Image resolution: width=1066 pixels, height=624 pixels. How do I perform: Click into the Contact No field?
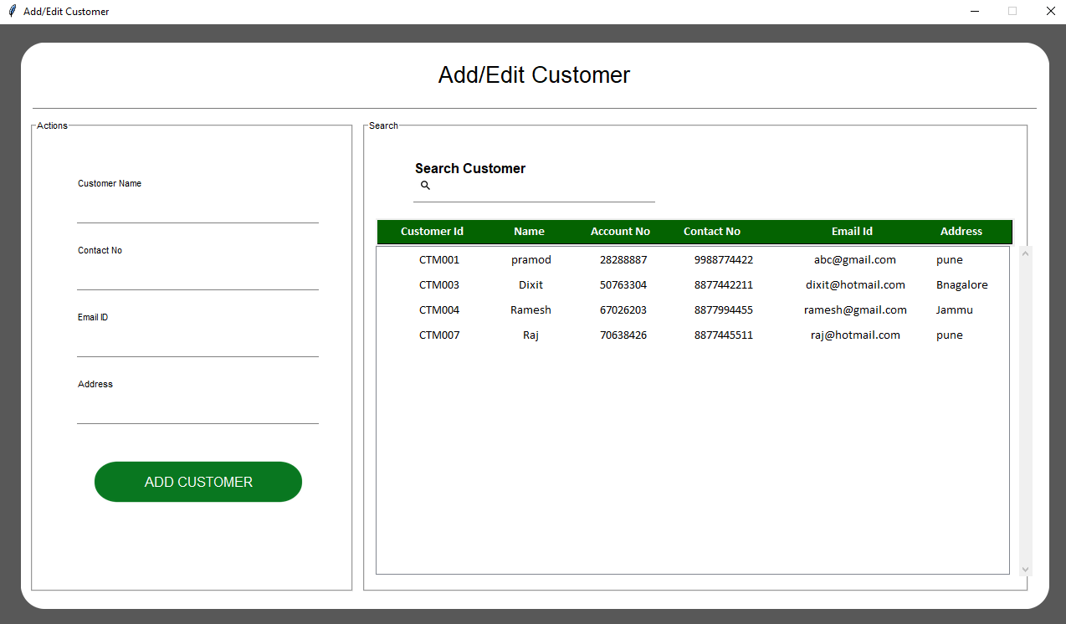coord(197,277)
